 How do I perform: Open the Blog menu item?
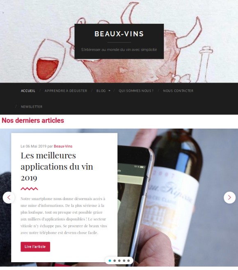101,91
